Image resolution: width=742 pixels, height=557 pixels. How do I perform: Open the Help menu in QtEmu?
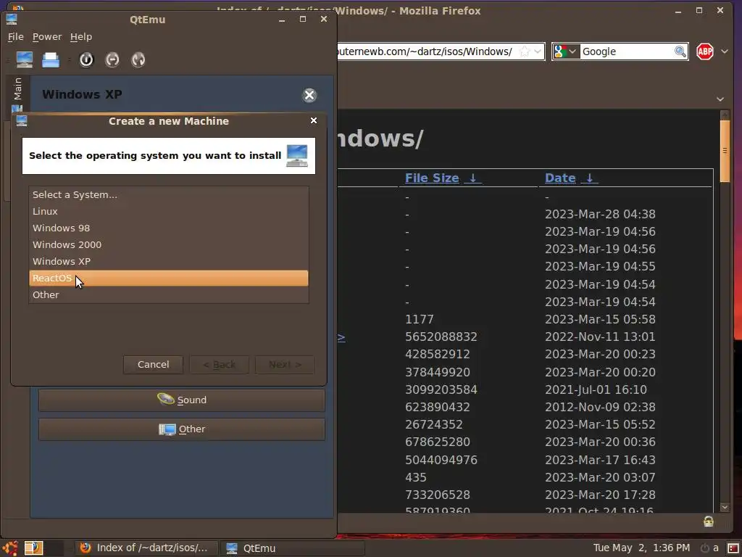pos(81,36)
